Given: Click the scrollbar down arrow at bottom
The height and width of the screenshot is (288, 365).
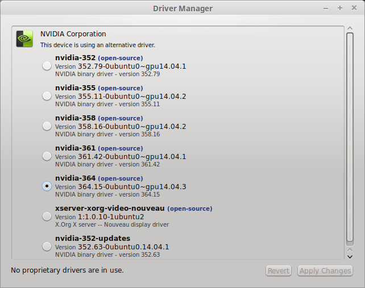Looking at the screenshot, I should tap(350, 257).
